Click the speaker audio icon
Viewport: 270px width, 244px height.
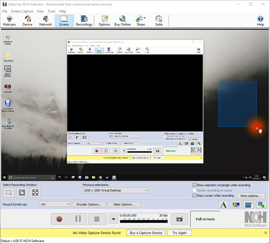(x=113, y=219)
